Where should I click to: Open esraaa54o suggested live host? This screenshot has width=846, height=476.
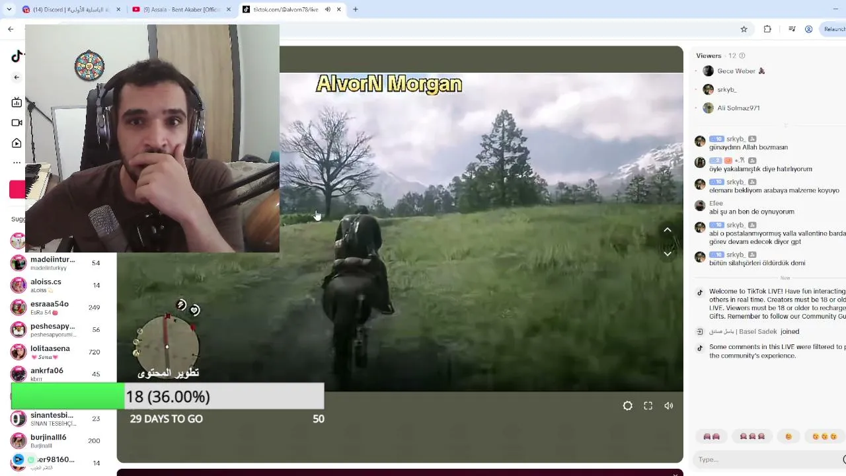point(56,307)
